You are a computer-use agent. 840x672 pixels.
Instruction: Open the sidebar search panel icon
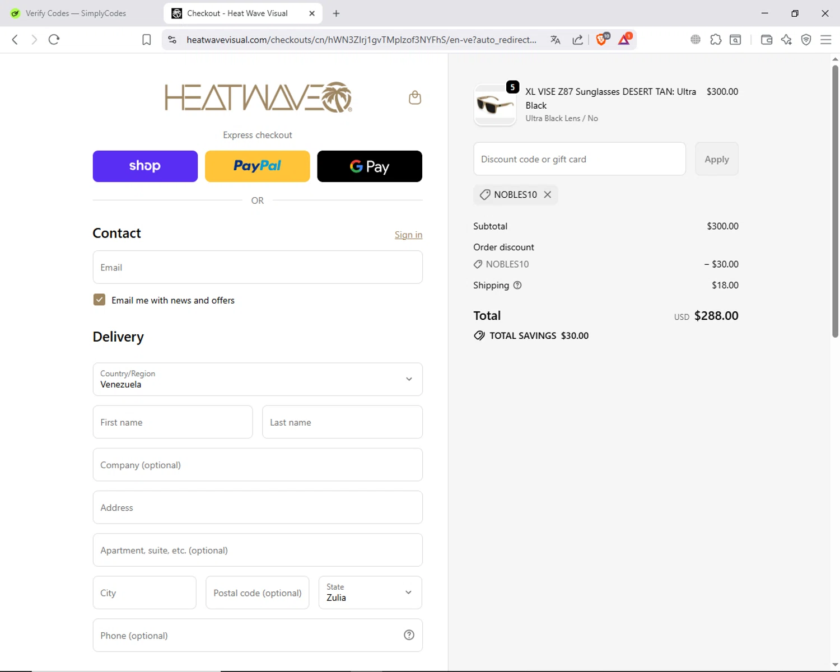click(735, 40)
